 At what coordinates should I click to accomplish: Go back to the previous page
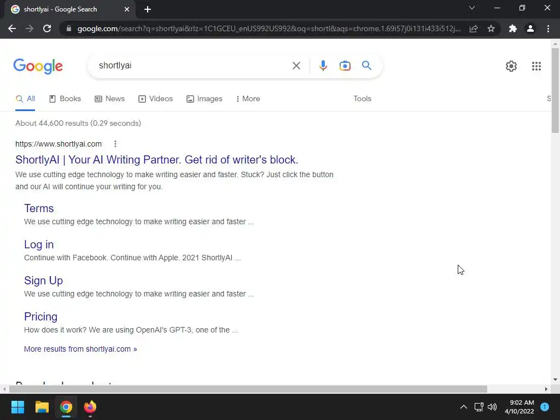pos(12,28)
